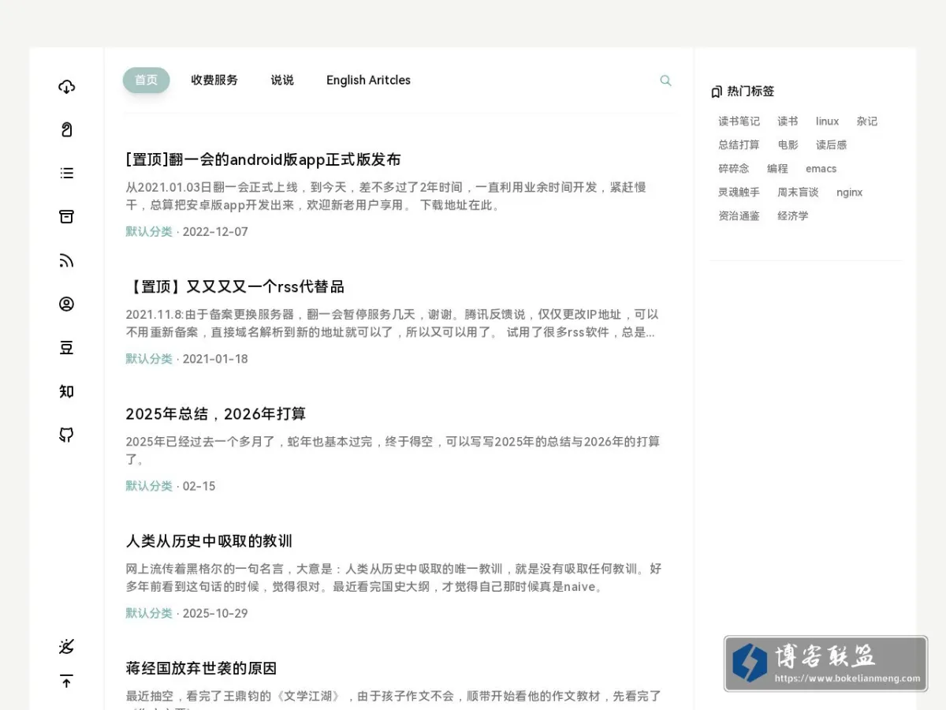Select the 总结打算 tag

tap(739, 145)
